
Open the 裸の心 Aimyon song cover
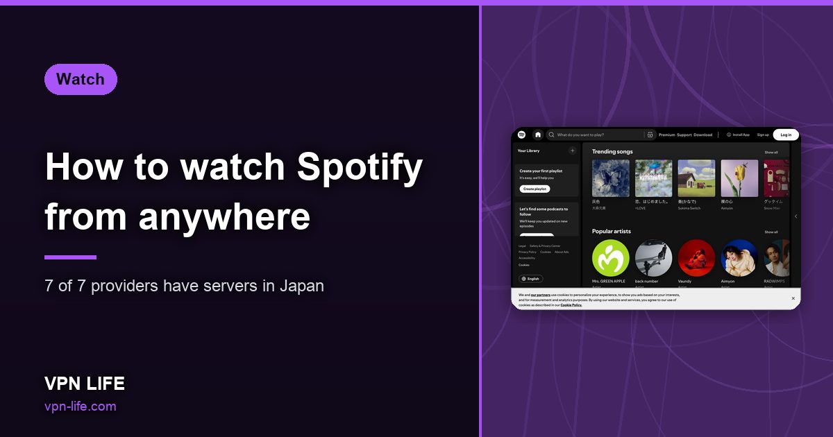(x=739, y=178)
